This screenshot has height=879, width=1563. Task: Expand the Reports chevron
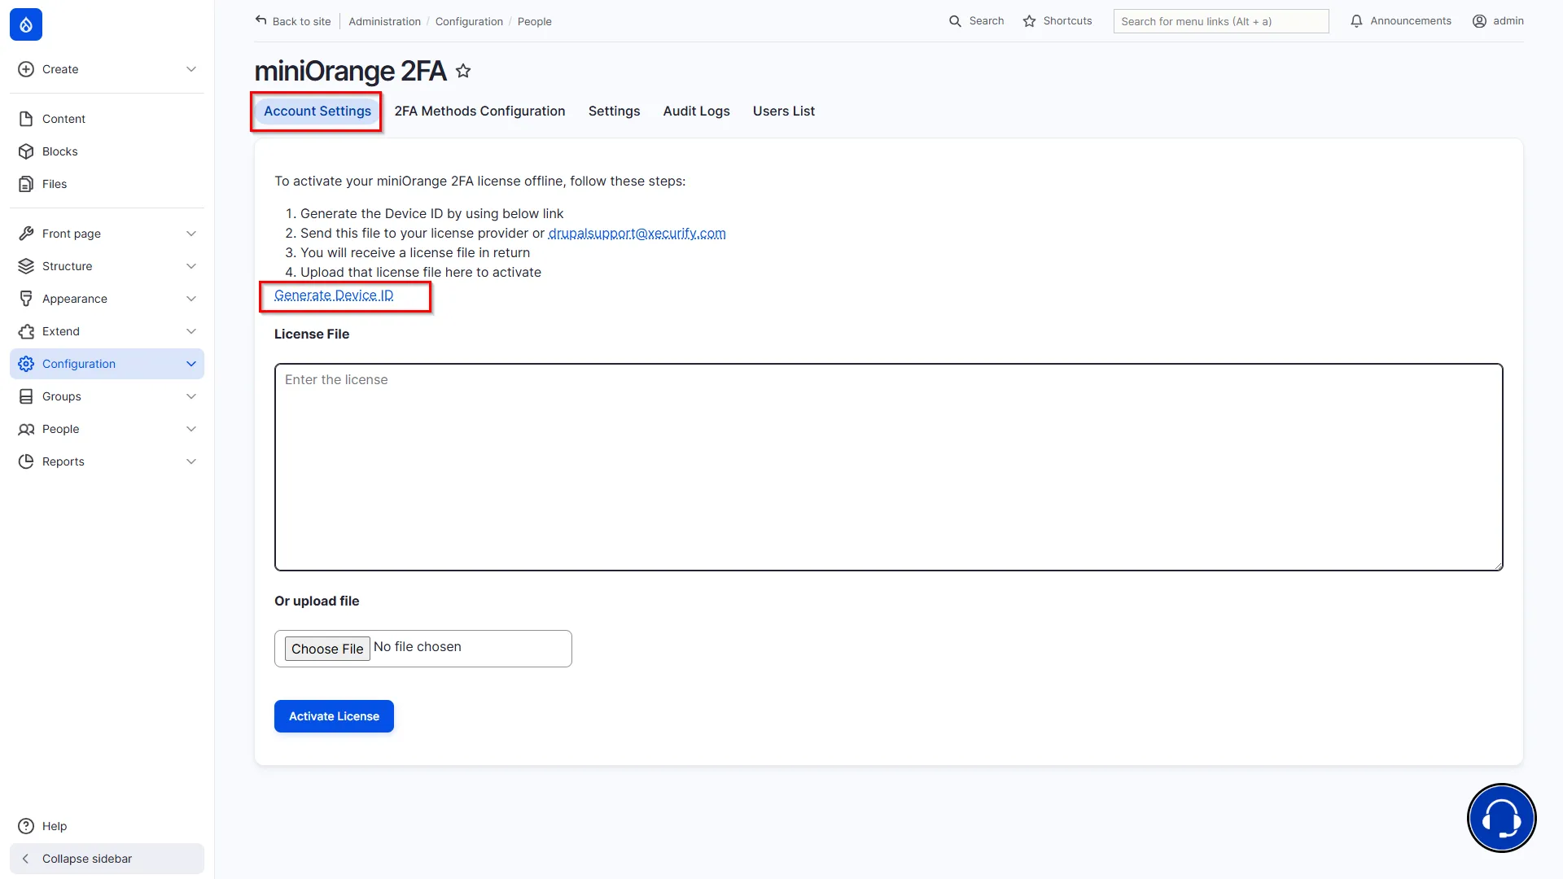pos(191,461)
